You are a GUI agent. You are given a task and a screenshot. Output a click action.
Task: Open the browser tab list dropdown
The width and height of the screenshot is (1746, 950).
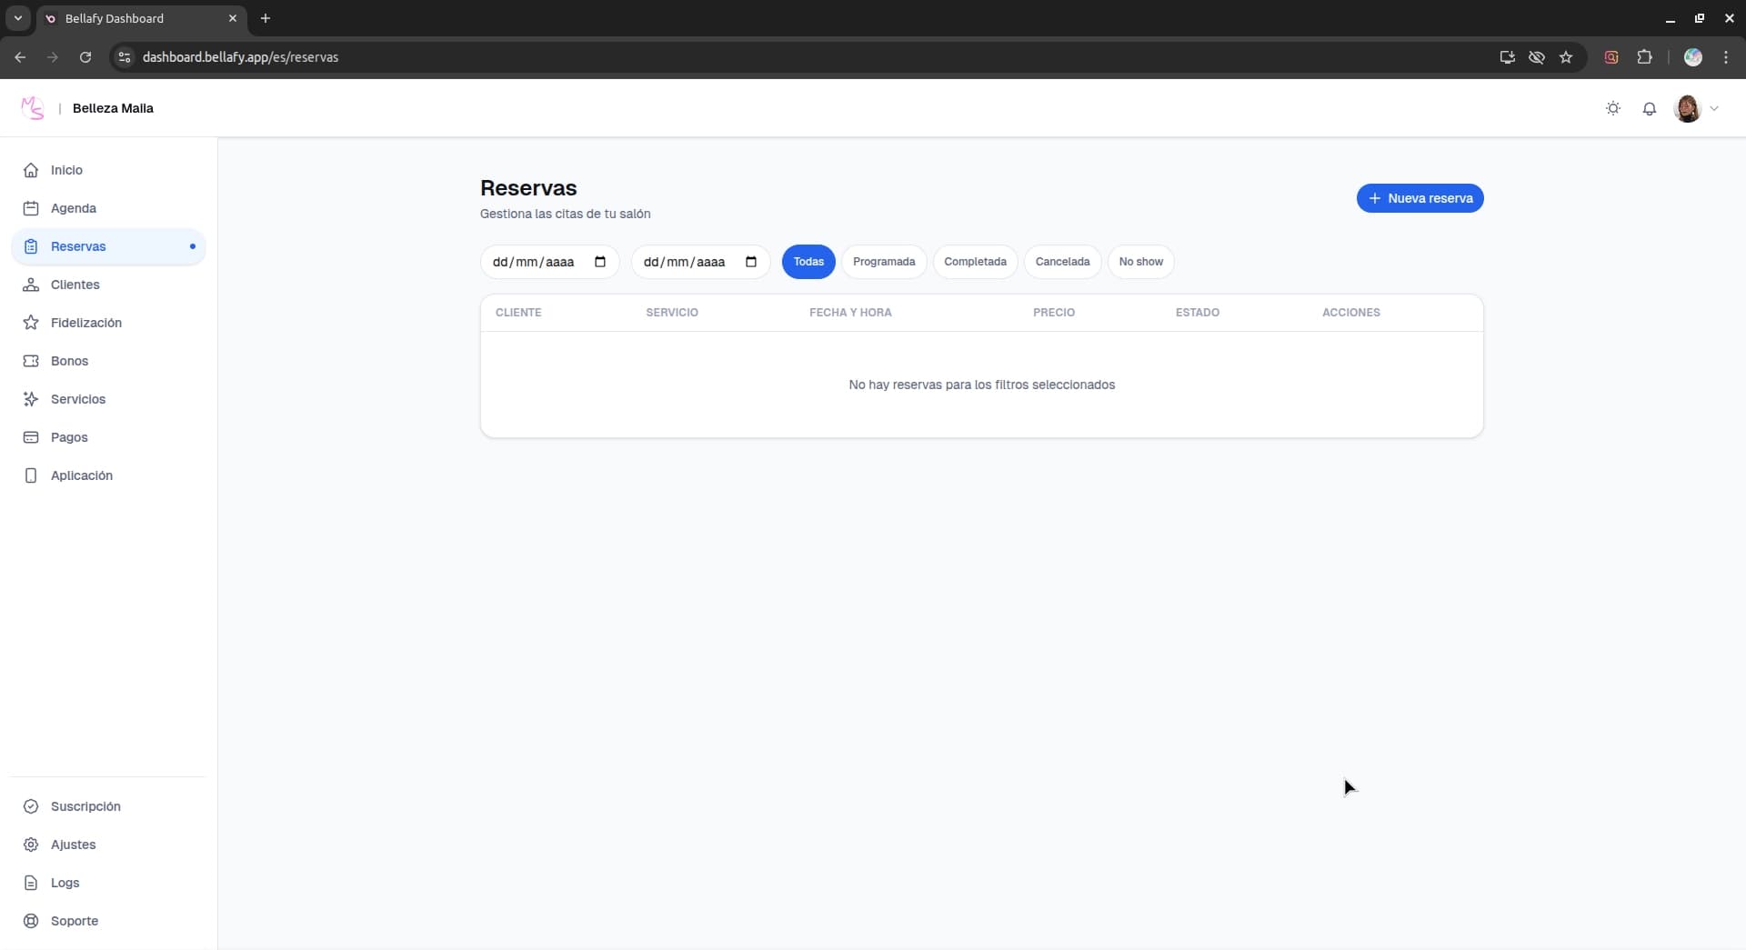point(17,18)
